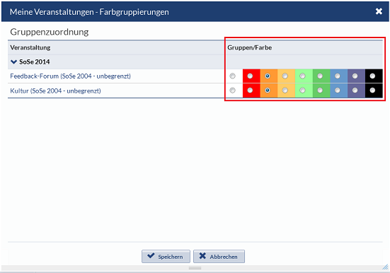Select the purple group for Kultur
The width and height of the screenshot is (390, 273).
[355, 91]
